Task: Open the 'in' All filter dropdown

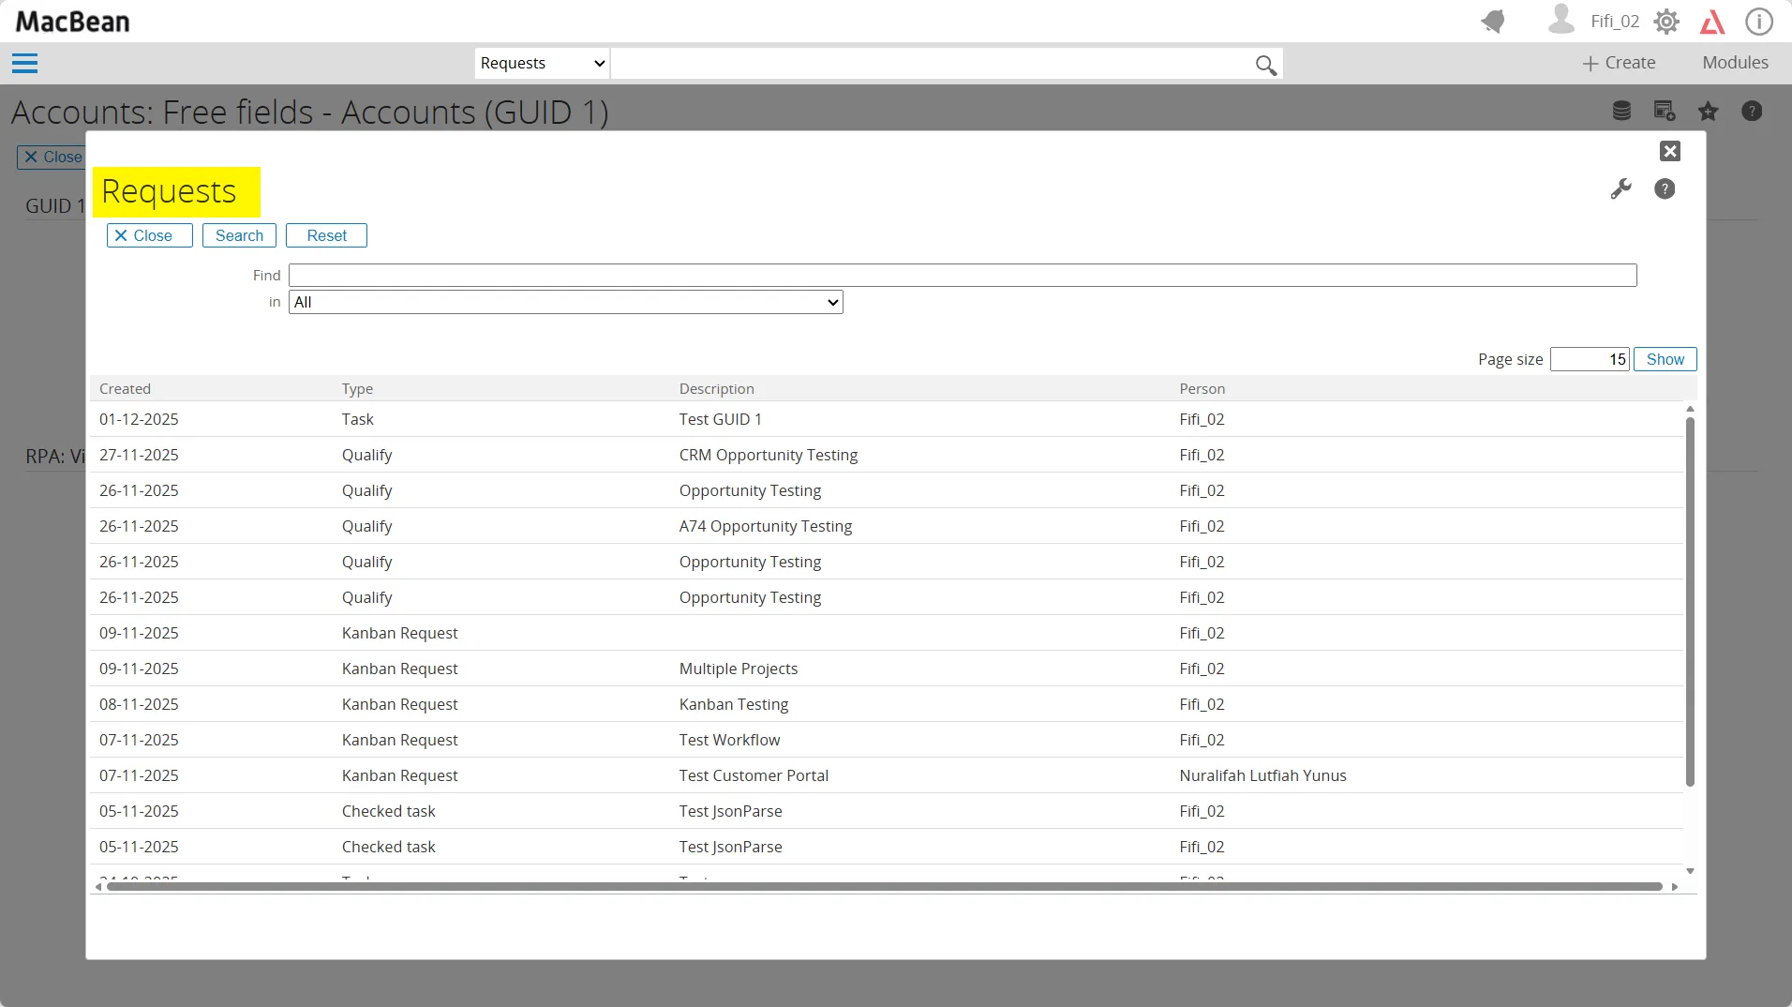Action: coord(565,302)
